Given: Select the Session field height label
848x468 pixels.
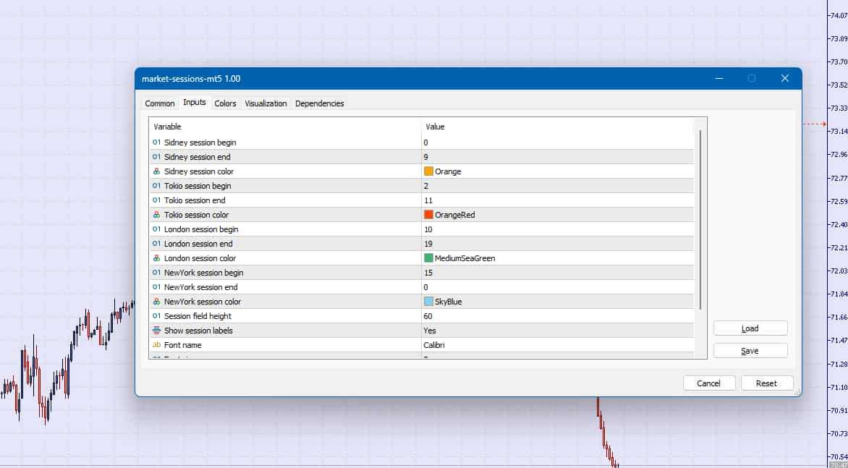Looking at the screenshot, I should tap(198, 315).
